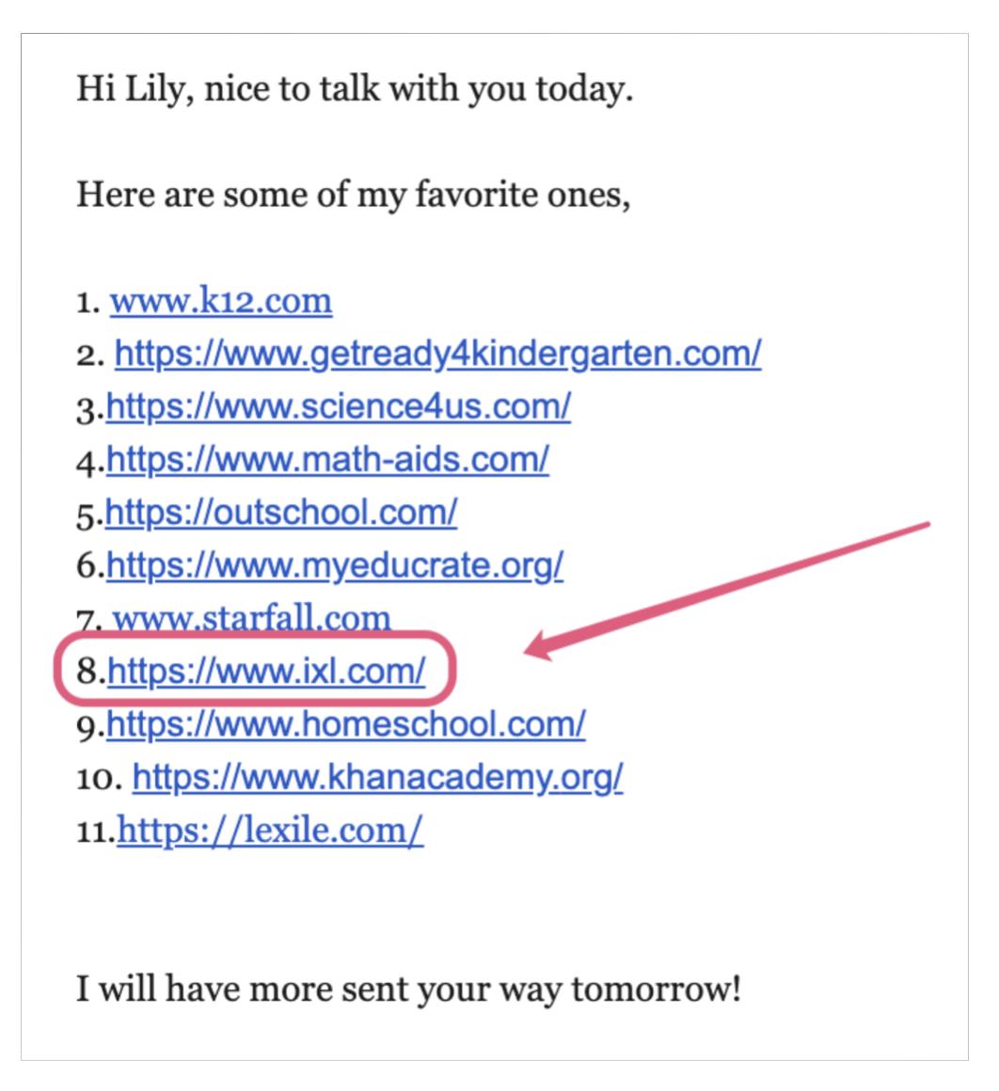Follow the myeducrate.org link

tap(335, 565)
